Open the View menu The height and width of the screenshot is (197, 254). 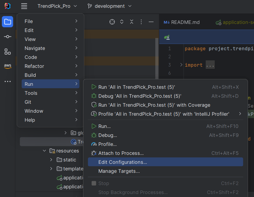[x=50, y=39]
